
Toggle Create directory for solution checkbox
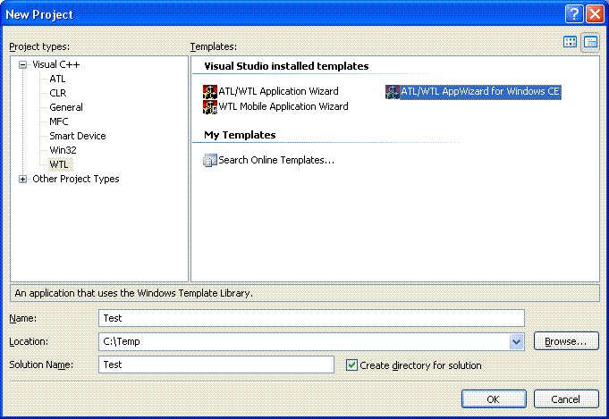[351, 365]
